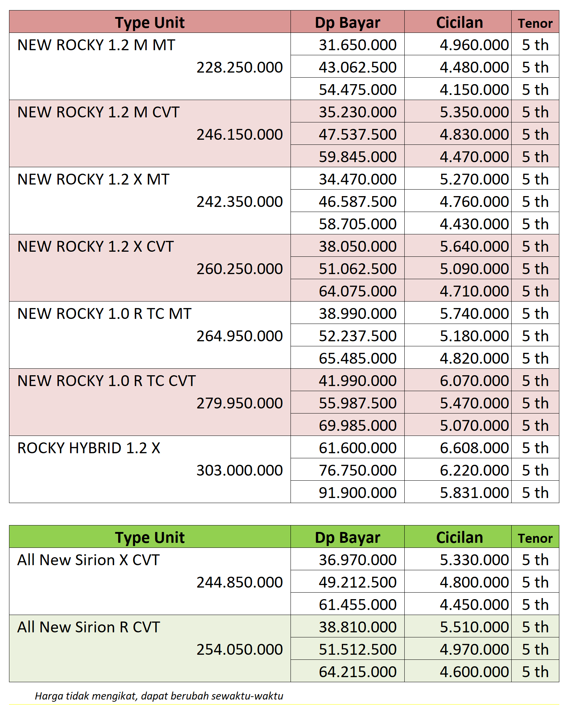
Task: Click the installment value 6.608.000
Action: coord(474,448)
